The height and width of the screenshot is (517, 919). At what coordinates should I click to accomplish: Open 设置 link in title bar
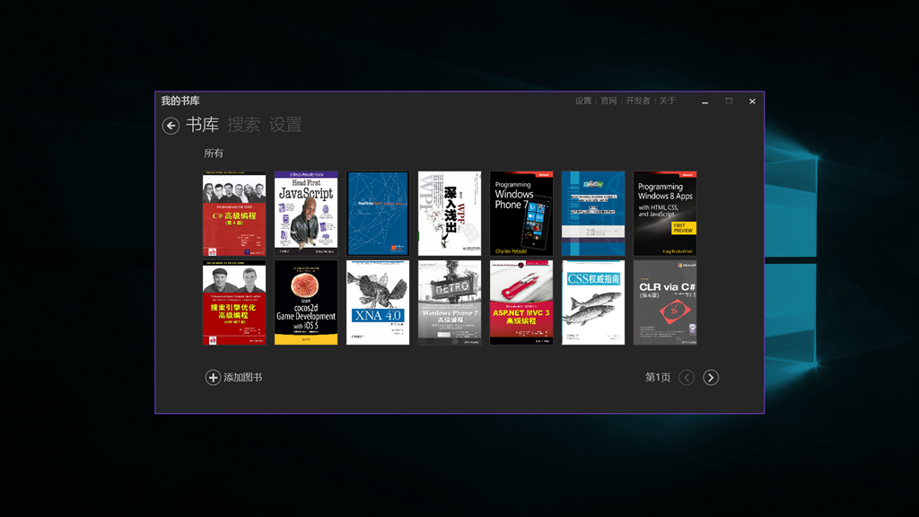(x=583, y=101)
